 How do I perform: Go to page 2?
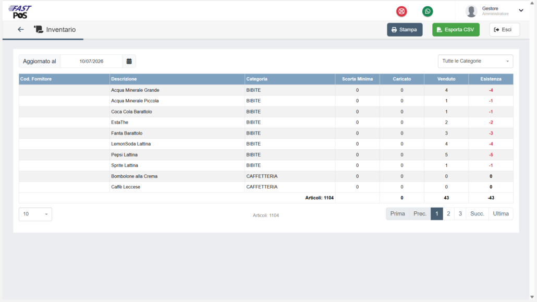tap(448, 213)
